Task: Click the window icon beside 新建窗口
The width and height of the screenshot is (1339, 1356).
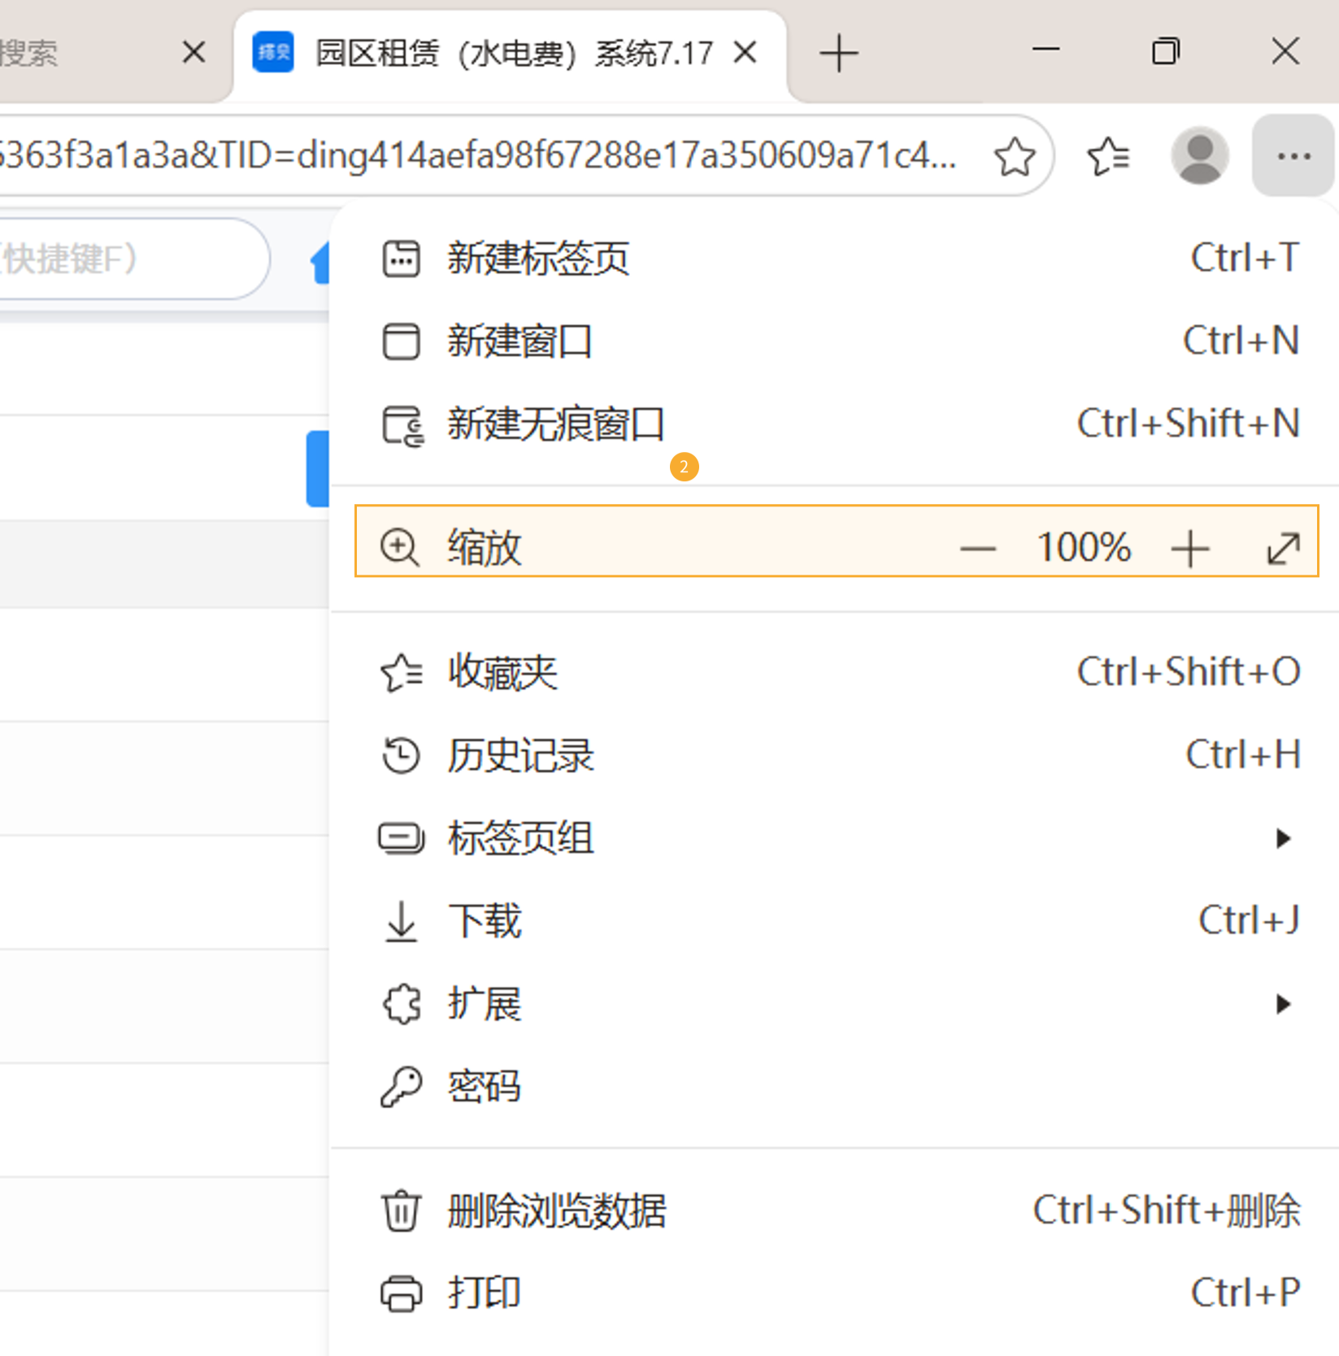Action: pyautogui.click(x=401, y=341)
